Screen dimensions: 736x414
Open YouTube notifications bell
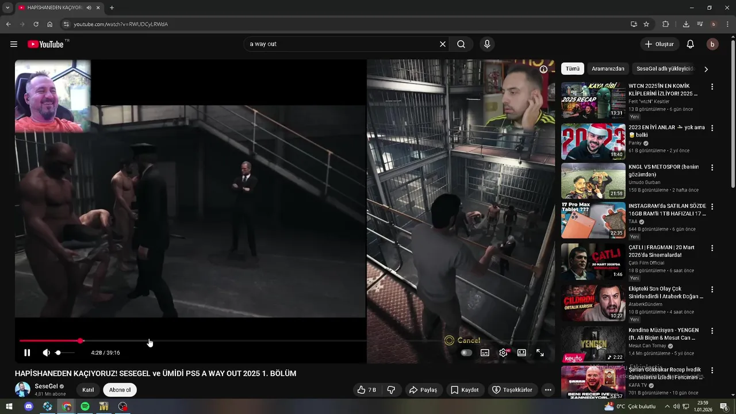(x=690, y=44)
